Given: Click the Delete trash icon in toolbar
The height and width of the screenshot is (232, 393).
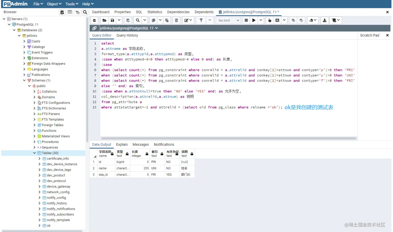Looking at the screenshot, I should tap(176, 20).
